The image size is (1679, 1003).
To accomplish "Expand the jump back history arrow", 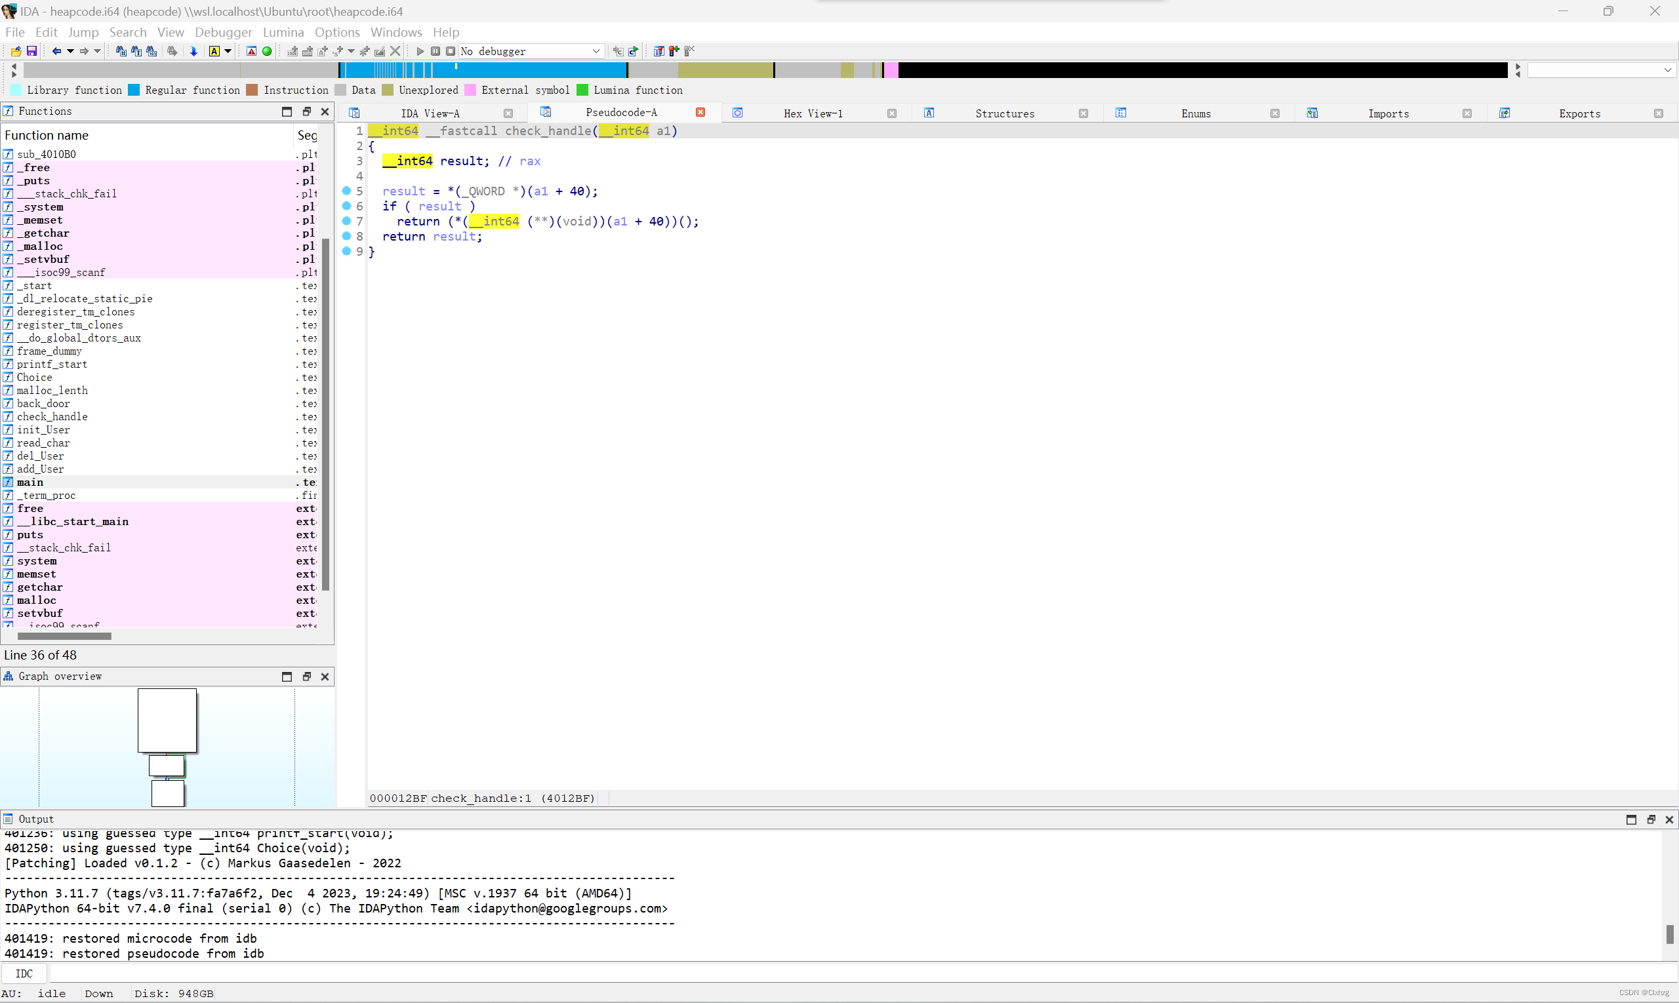I will click(x=70, y=51).
